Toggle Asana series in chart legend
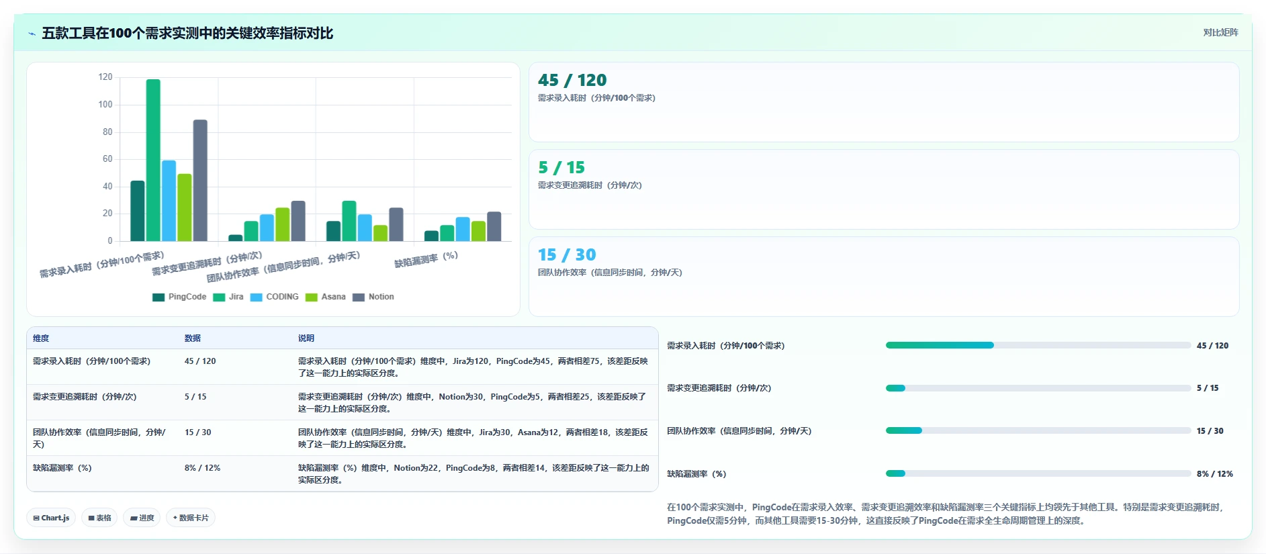The height and width of the screenshot is (554, 1266). [325, 297]
